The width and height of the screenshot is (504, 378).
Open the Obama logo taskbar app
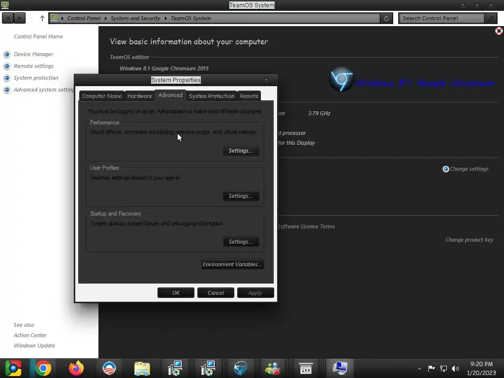[x=109, y=368]
